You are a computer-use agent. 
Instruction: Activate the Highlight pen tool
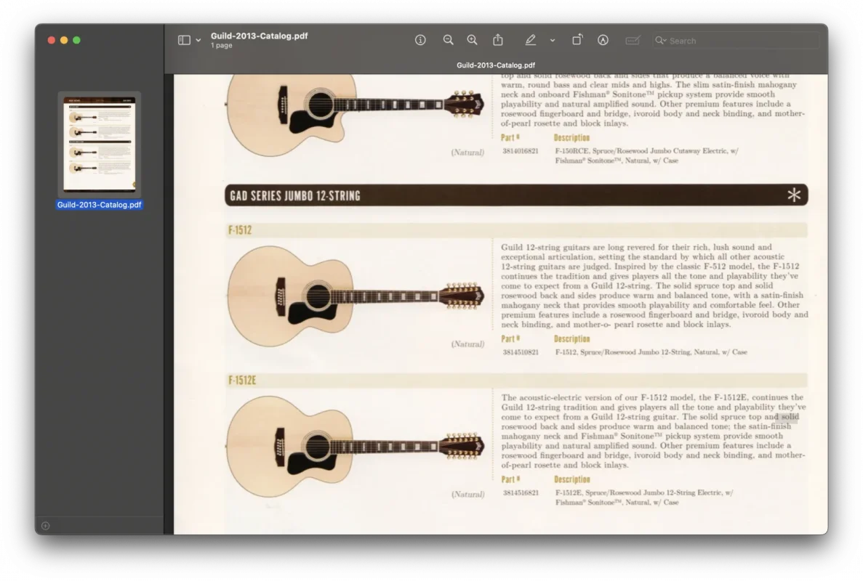pyautogui.click(x=531, y=41)
